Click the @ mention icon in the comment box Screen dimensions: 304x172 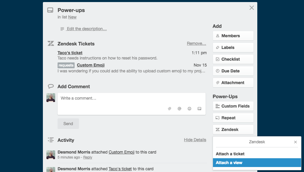[x=179, y=108]
